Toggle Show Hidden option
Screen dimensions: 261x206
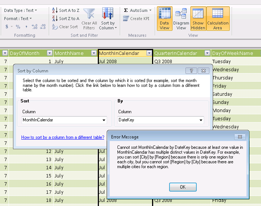198,19
